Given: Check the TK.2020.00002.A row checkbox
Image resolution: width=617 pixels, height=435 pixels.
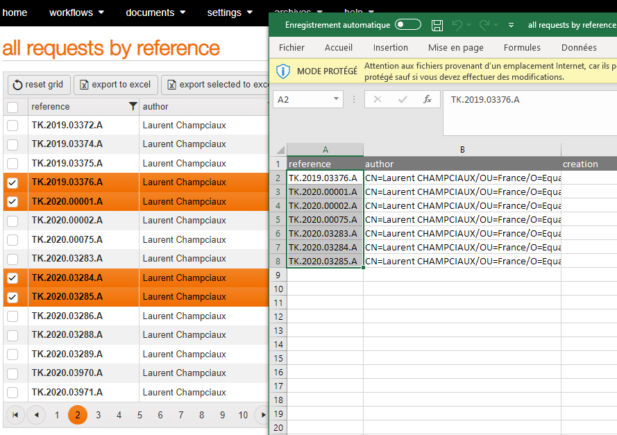Looking at the screenshot, I should [x=12, y=221].
